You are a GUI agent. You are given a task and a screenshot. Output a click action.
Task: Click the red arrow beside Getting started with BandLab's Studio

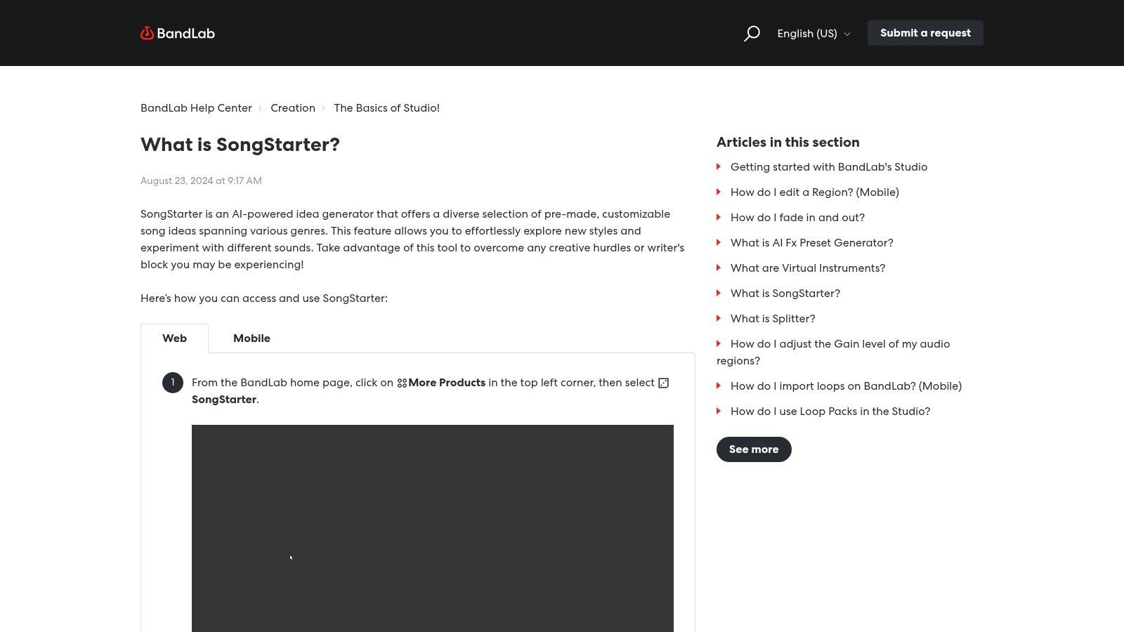click(x=719, y=166)
